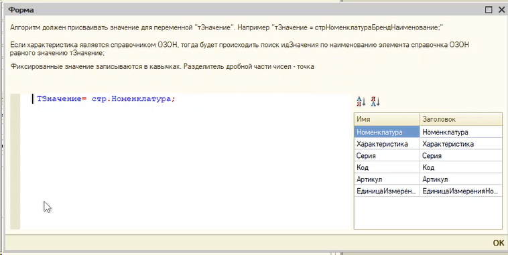Screen dimensions: 508x255
Task: Click the code editor's left gutter
Action: point(15,162)
